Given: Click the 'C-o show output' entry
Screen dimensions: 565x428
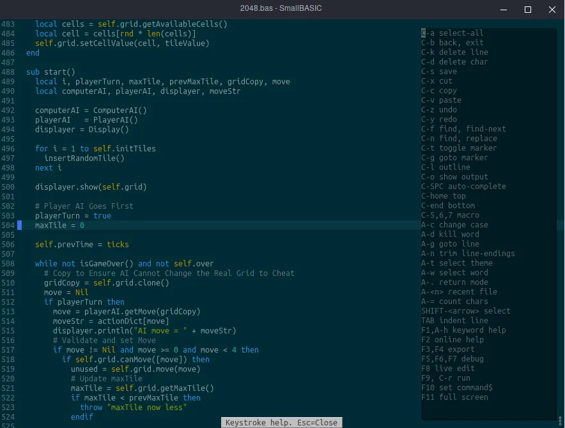Looking at the screenshot, I should [x=454, y=177].
